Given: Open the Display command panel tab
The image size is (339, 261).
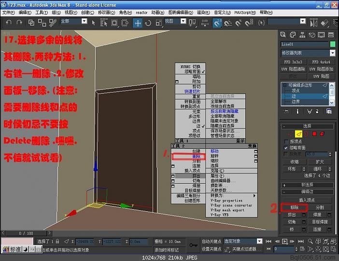Looking at the screenshot, I should (321, 35).
